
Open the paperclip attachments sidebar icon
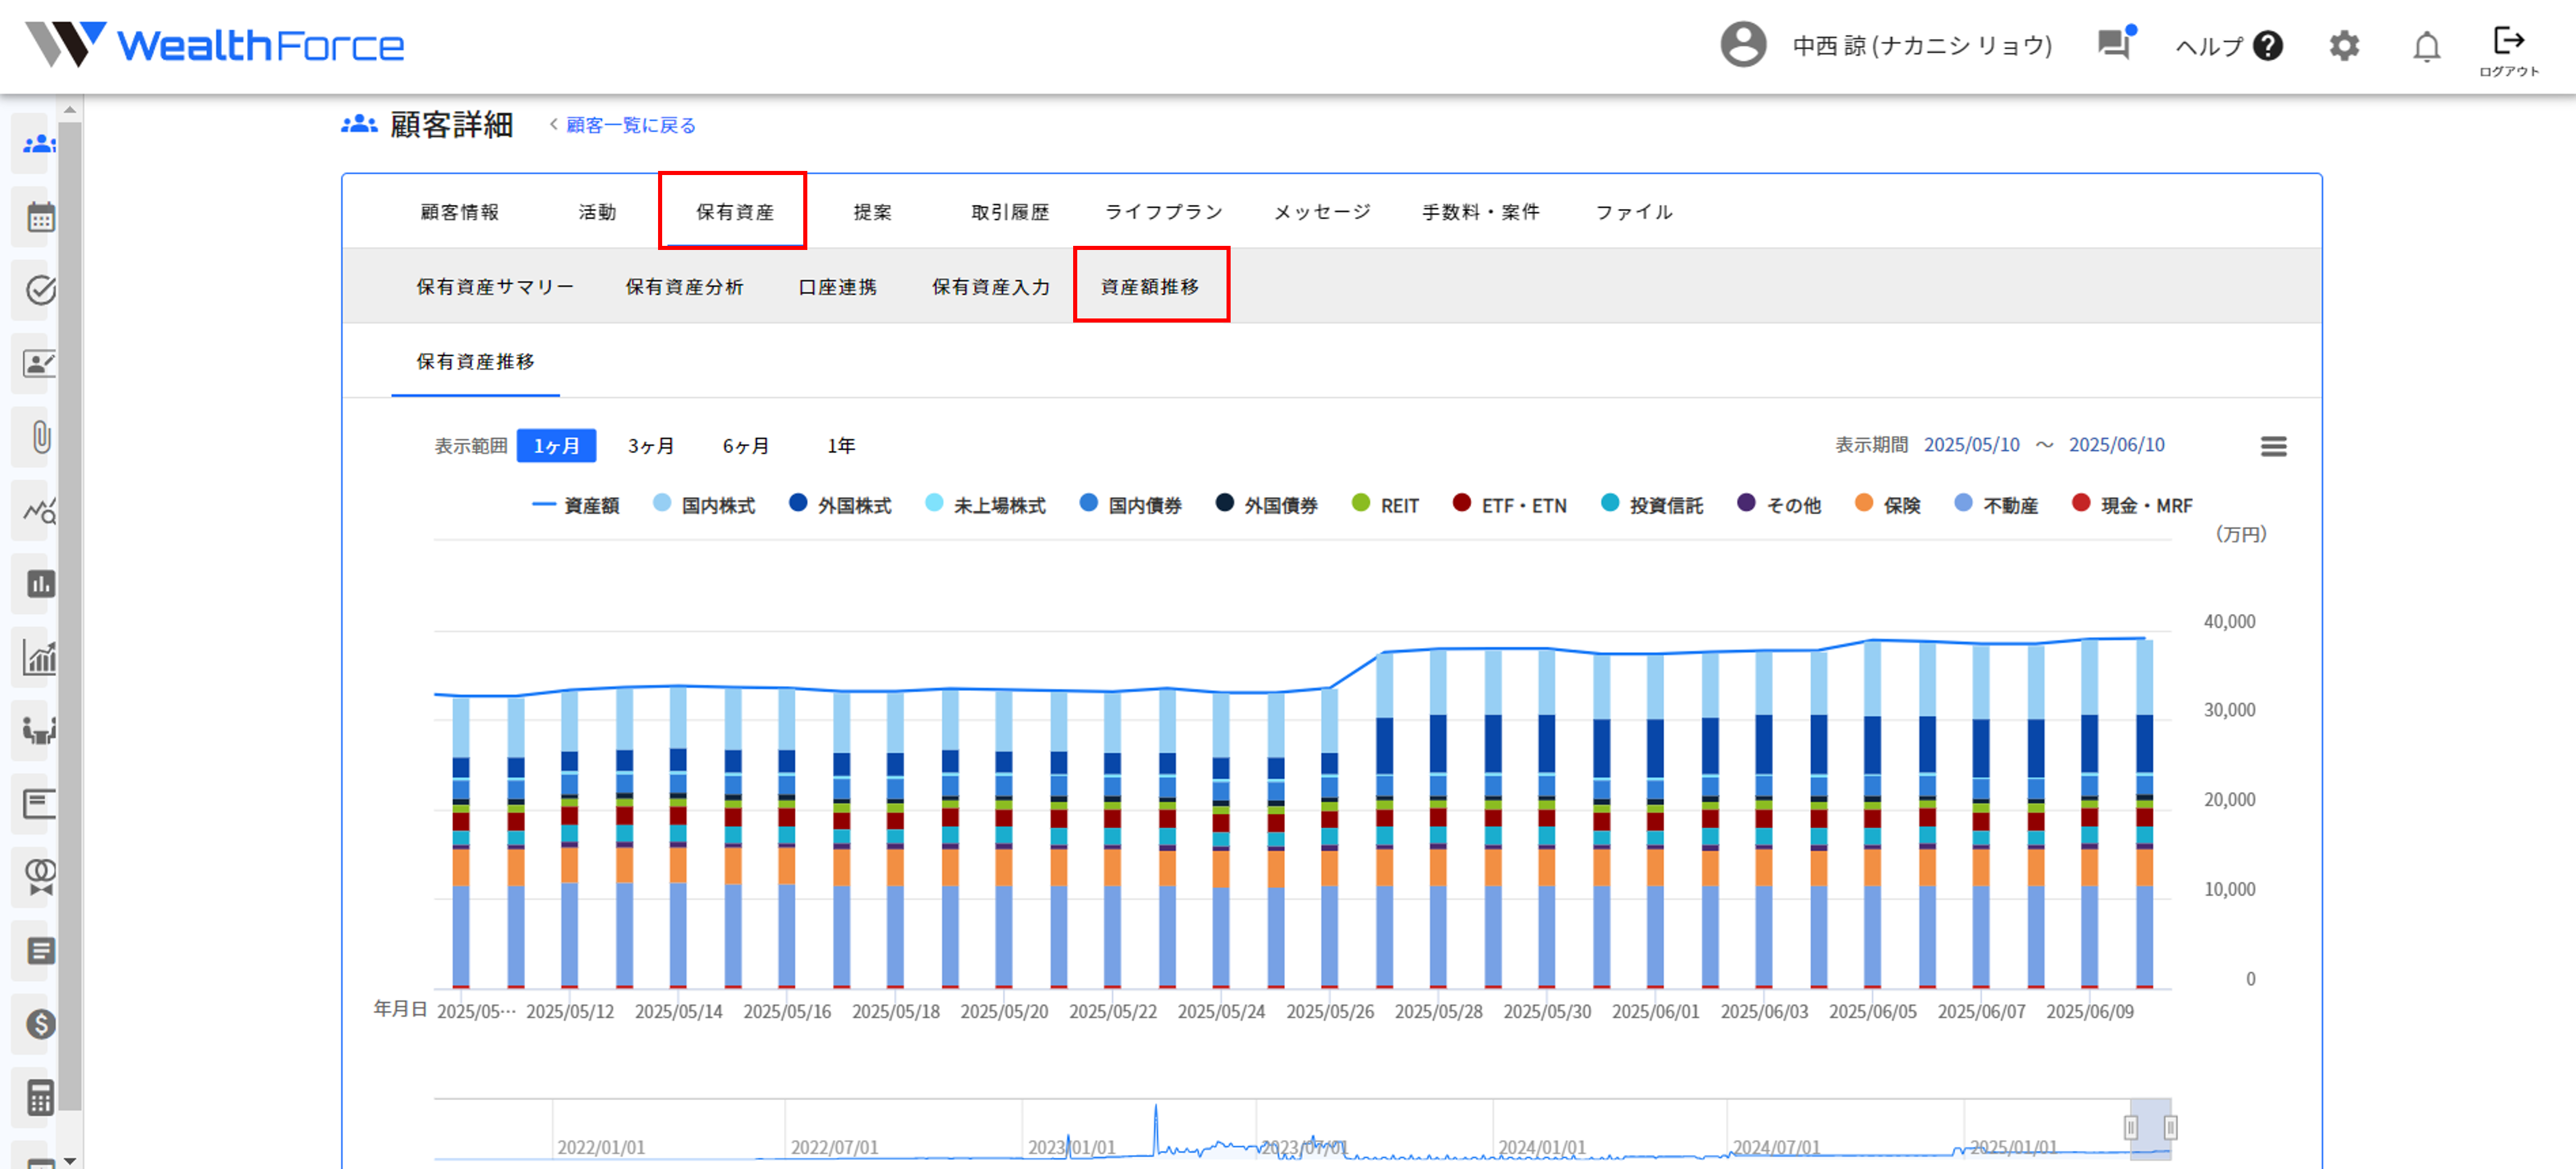coord(40,437)
